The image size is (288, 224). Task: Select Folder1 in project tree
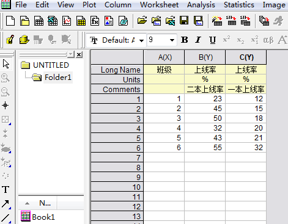[x=58, y=78]
